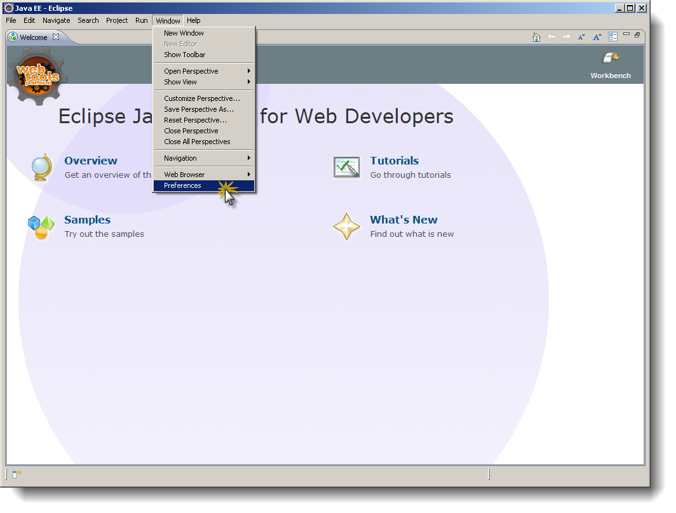
Task: Click the Workbench icon to exit Welcome
Action: click(609, 58)
